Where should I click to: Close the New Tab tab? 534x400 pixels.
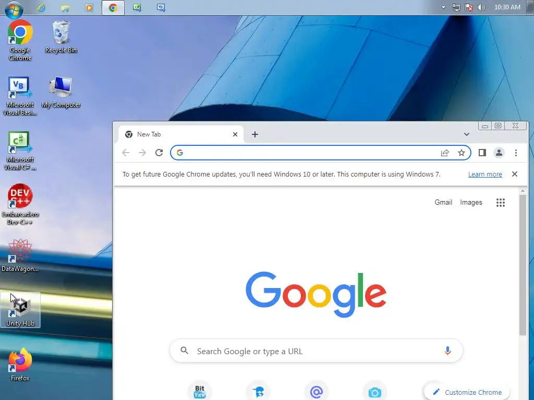[235, 134]
